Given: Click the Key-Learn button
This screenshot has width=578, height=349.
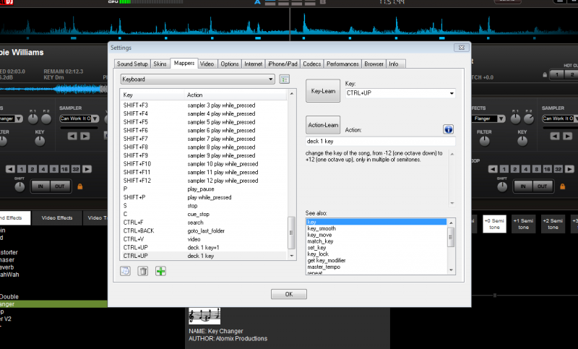Looking at the screenshot, I should [x=324, y=92].
